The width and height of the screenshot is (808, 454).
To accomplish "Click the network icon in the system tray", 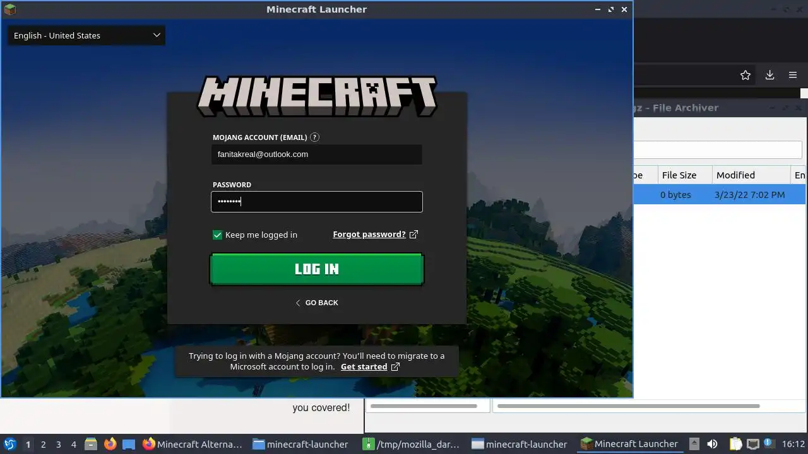I will pyautogui.click(x=752, y=444).
